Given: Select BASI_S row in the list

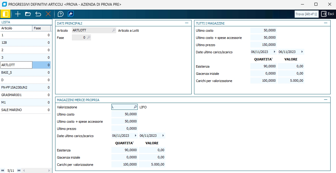Looking at the screenshot, I should pos(25,73).
